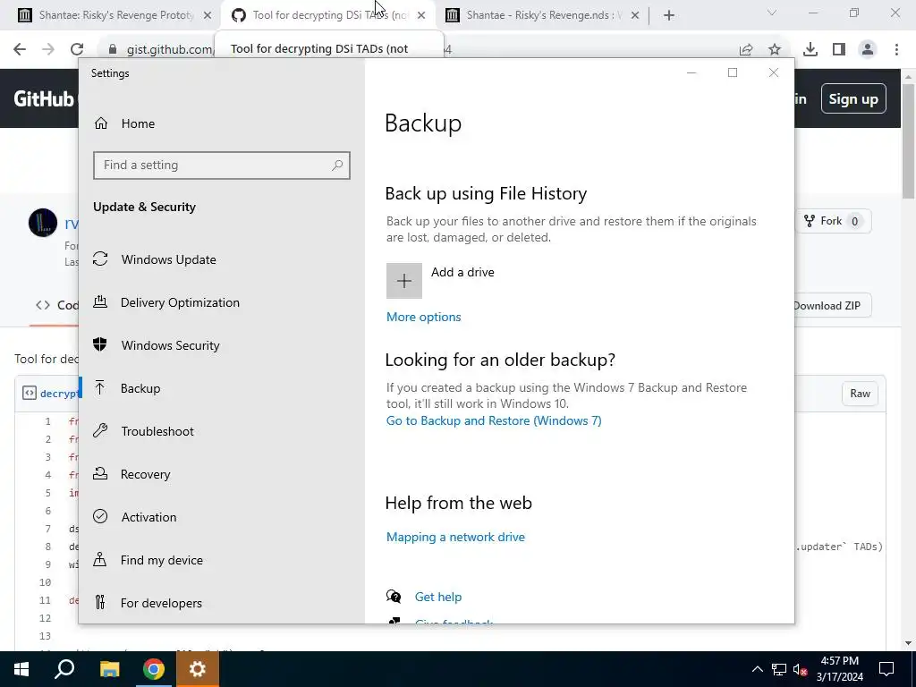Click the muted volume icon in tray

pos(800,669)
